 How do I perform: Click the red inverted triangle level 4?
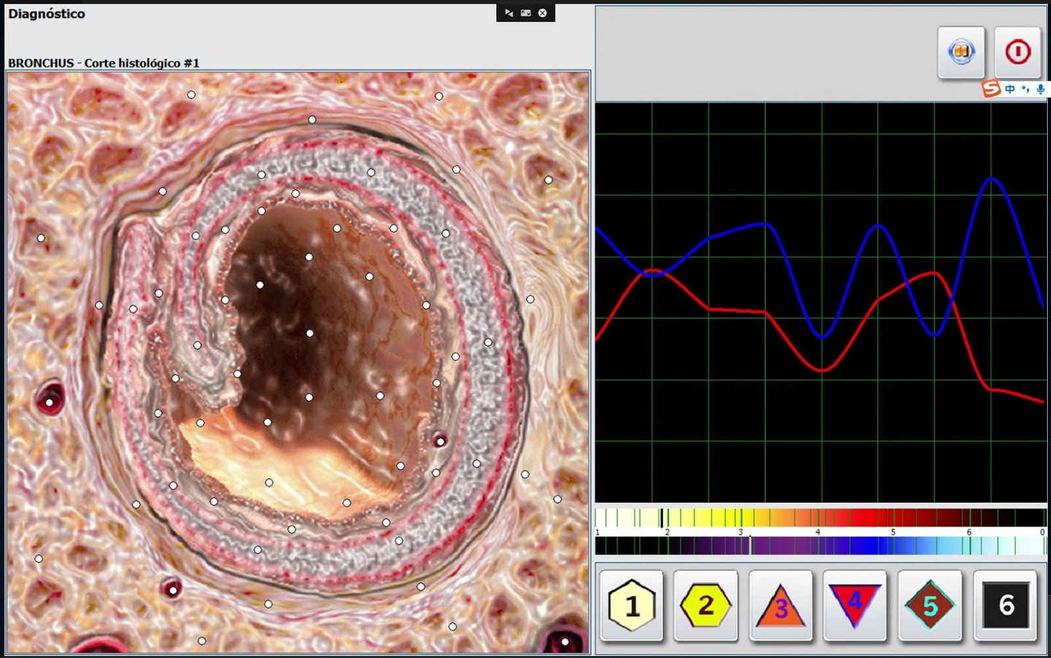[x=855, y=605]
